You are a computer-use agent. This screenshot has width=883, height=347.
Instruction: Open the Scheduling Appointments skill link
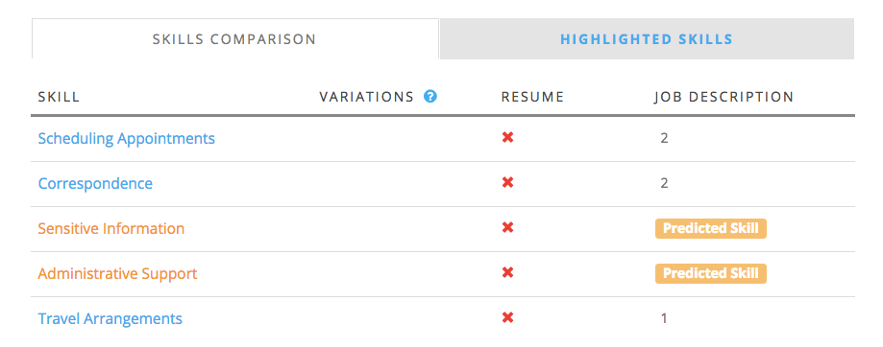pos(127,139)
